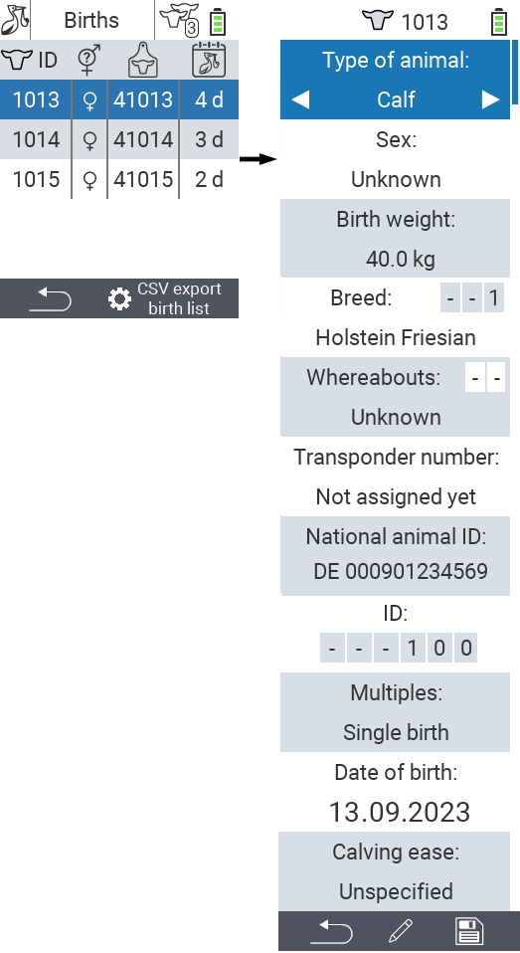The height and width of the screenshot is (953, 520).
Task: Click the sex column header icon
Action: (89, 60)
